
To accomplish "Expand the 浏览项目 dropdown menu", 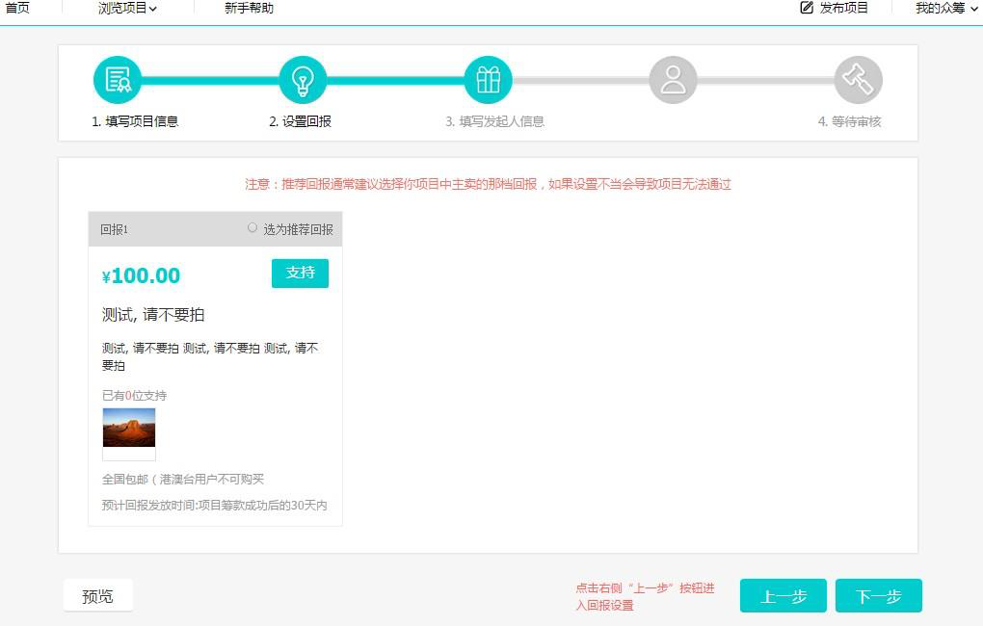I will click(x=127, y=8).
